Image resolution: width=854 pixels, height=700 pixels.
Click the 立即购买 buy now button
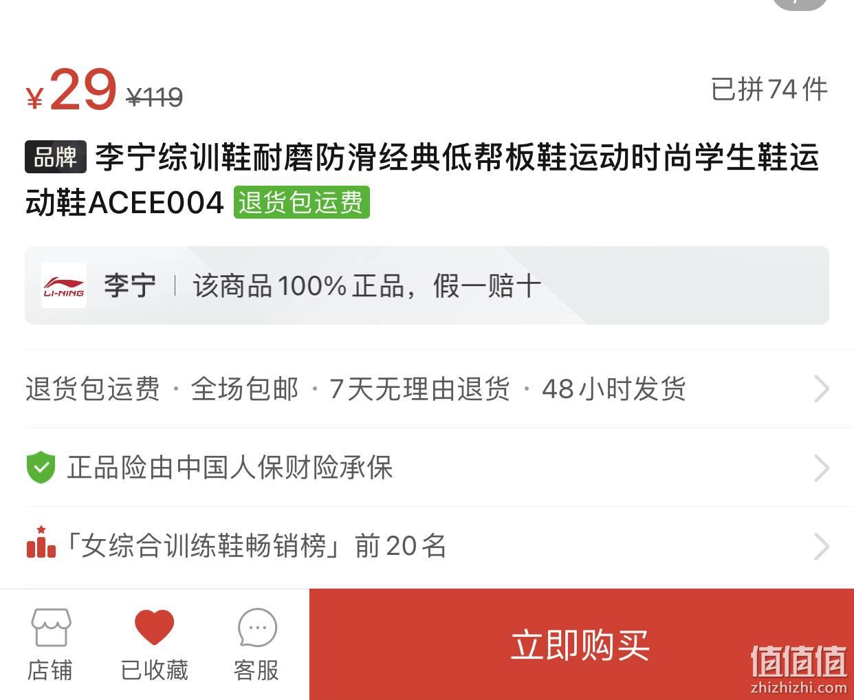point(582,644)
